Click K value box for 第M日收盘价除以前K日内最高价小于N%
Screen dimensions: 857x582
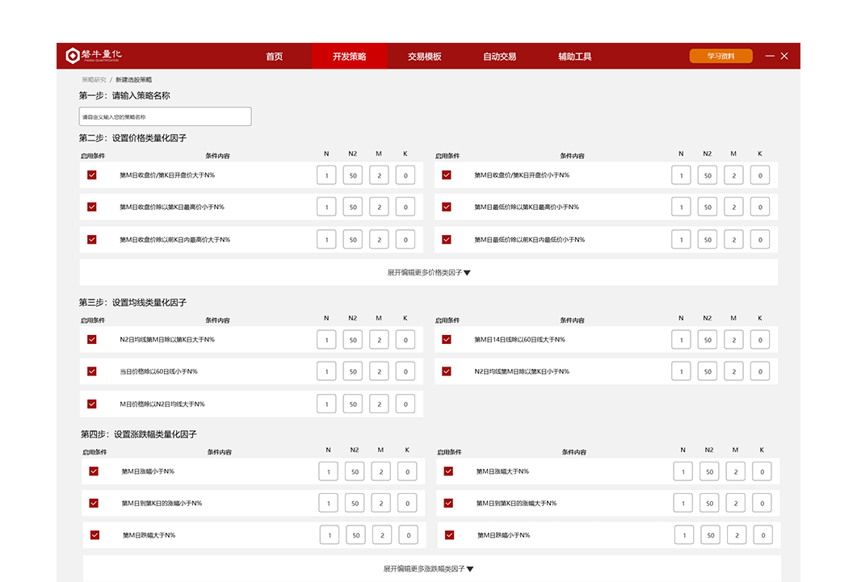405,240
